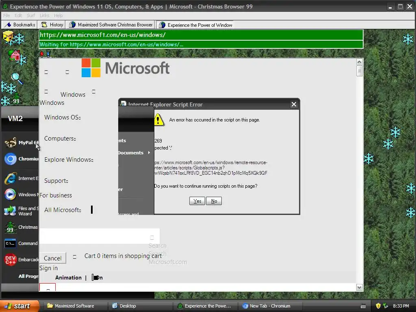Click the blue Christmas light bulb

(x=48, y=54)
